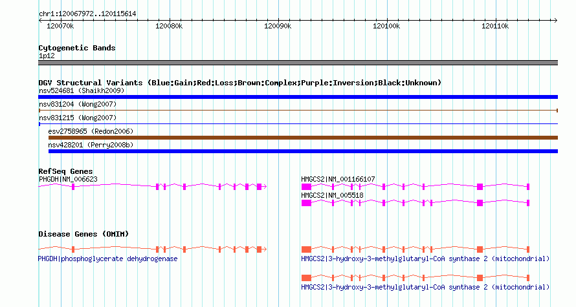Click the nsv831204 (Wong2007) variant label

tap(78, 104)
